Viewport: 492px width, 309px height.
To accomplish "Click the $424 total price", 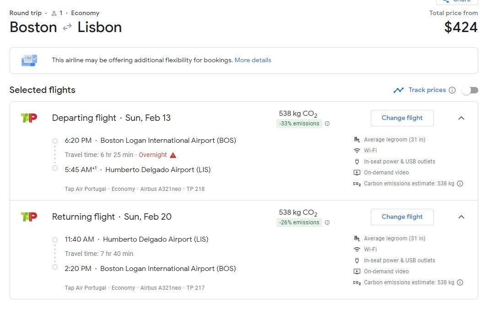I will (461, 27).
